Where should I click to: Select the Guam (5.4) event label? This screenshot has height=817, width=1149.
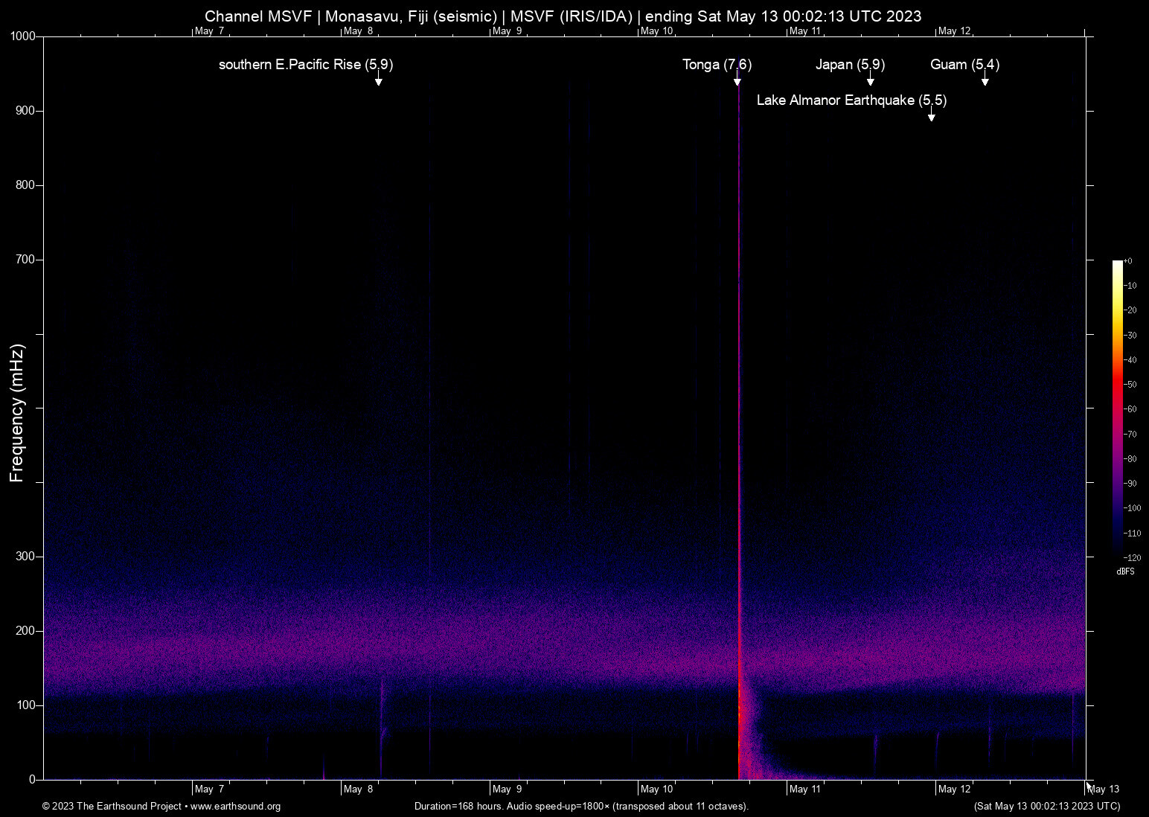(x=965, y=65)
